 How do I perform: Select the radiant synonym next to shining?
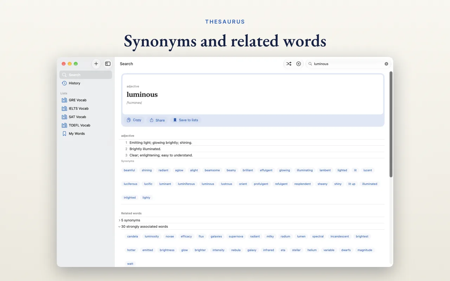pos(163,170)
